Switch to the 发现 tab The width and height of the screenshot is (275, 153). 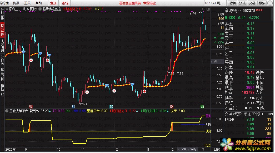point(53,3)
